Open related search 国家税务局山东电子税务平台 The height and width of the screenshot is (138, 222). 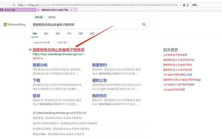point(179,60)
